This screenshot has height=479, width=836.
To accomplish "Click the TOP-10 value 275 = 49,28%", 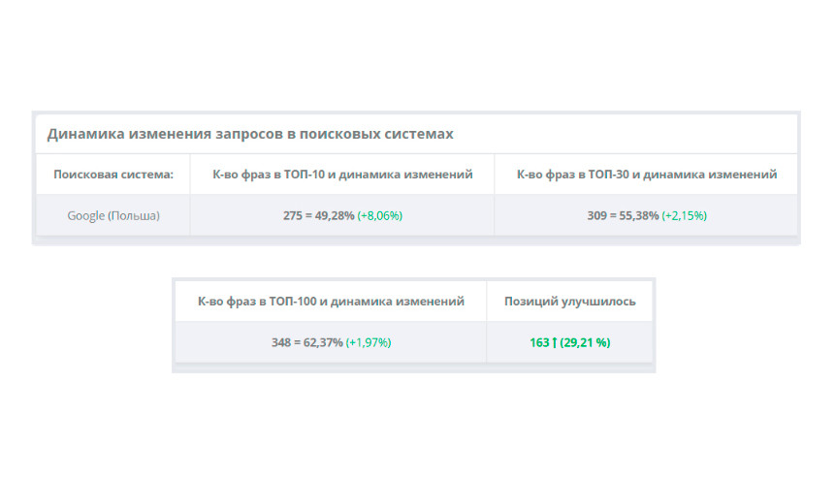I will (319, 216).
